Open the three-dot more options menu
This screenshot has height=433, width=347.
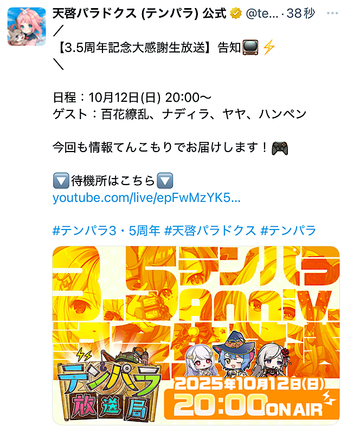pyautogui.click(x=332, y=13)
